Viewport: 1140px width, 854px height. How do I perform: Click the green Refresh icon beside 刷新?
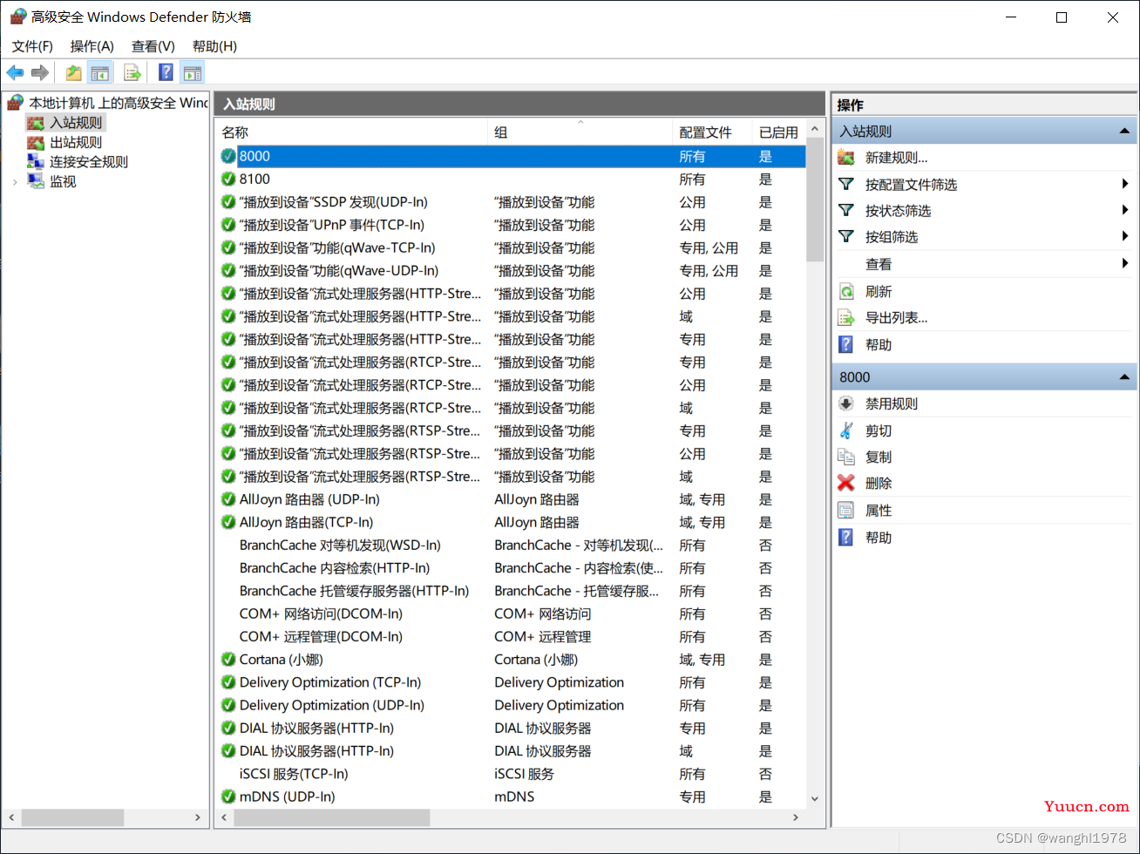(x=846, y=292)
